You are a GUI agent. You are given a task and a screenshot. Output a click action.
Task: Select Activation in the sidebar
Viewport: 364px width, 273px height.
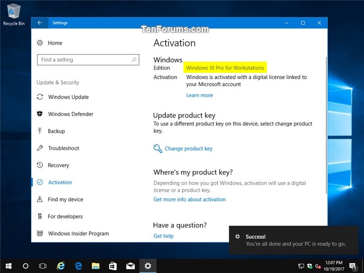pos(60,182)
